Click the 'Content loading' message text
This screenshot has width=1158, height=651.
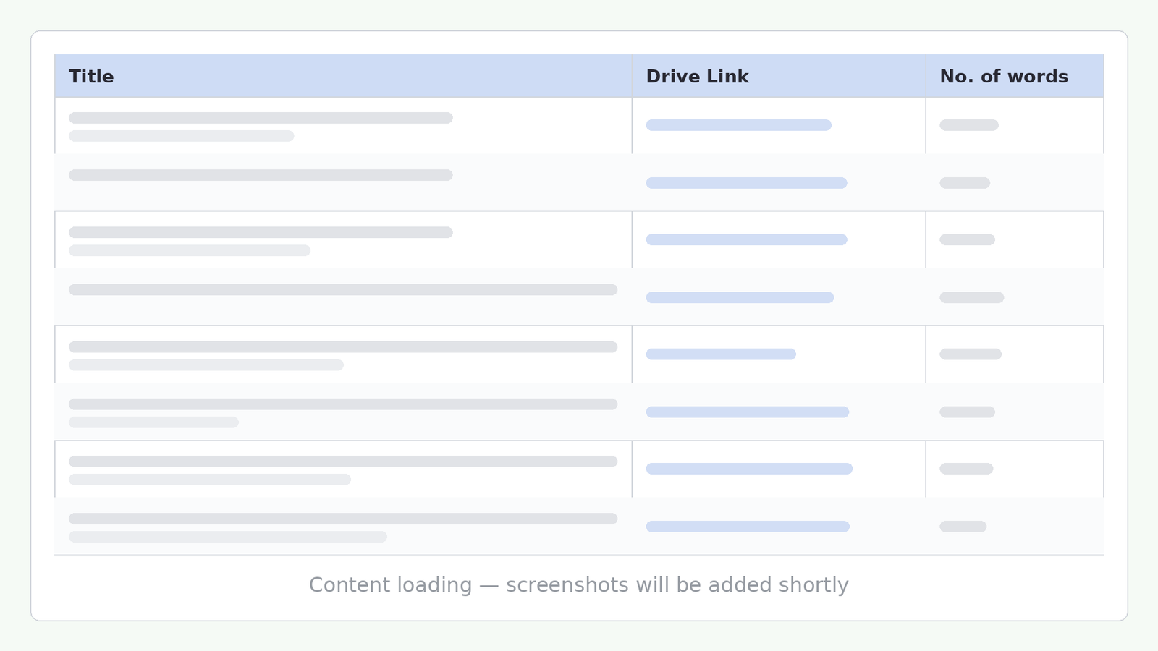coord(579,584)
